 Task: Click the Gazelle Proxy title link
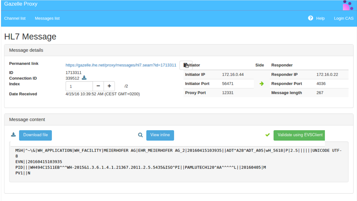[x=21, y=4]
